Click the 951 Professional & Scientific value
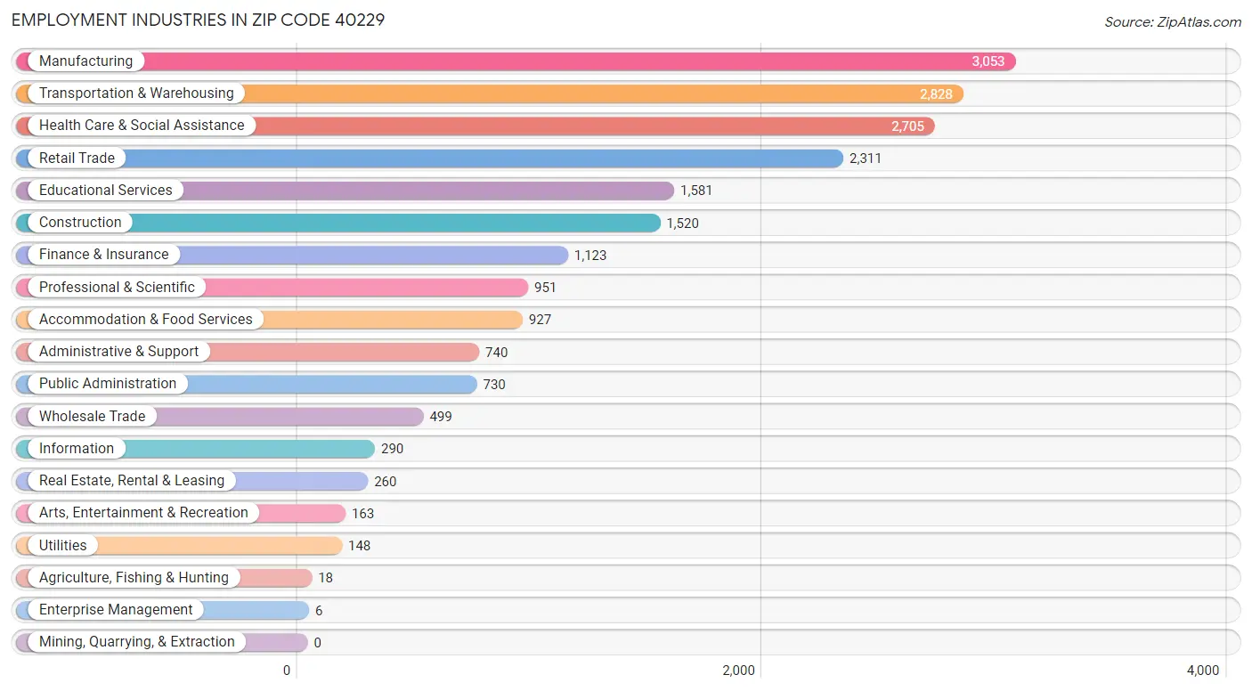 click(x=545, y=288)
